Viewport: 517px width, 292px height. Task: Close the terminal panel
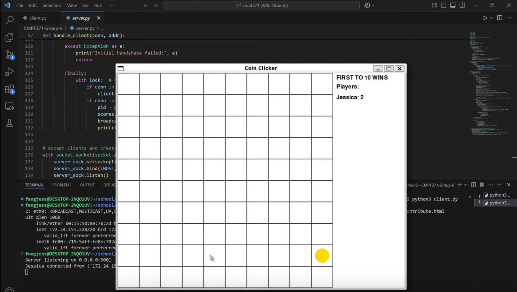(x=509, y=185)
